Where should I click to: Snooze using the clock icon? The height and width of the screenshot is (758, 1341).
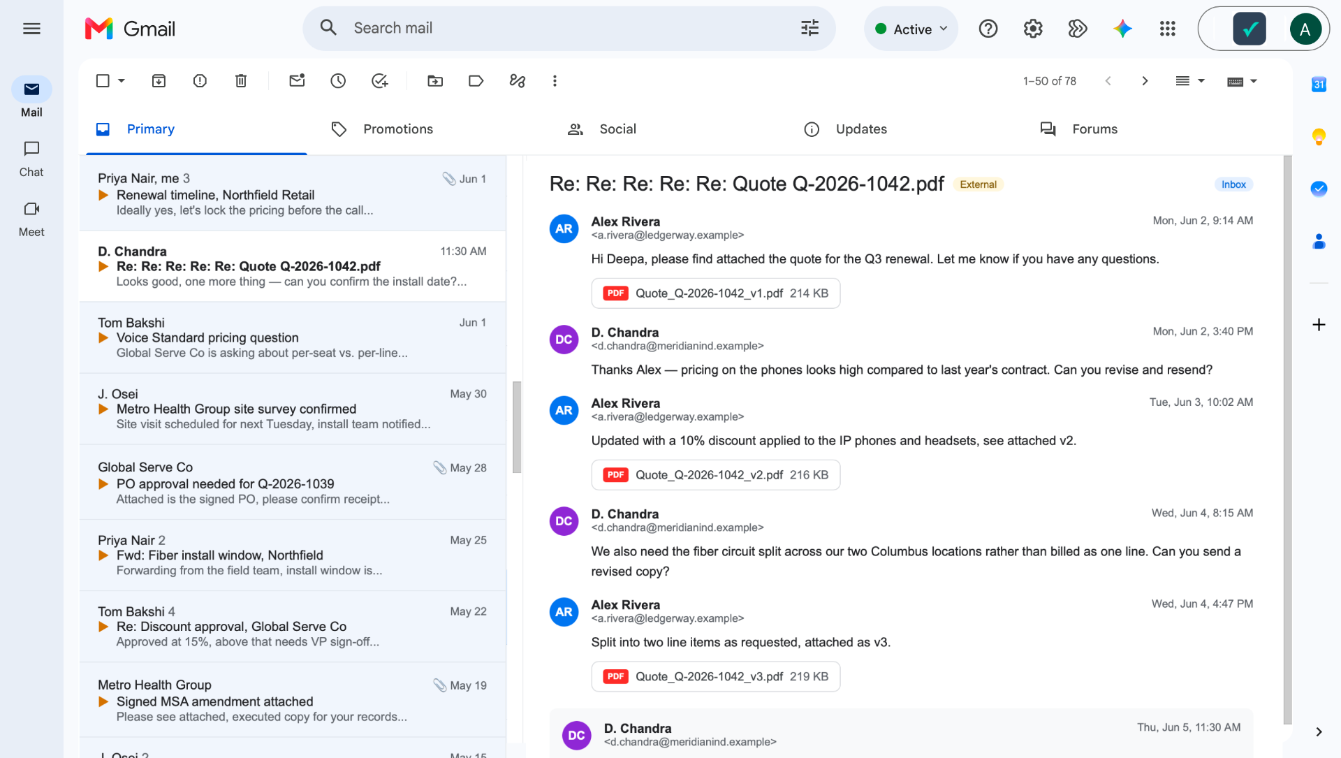pos(338,81)
